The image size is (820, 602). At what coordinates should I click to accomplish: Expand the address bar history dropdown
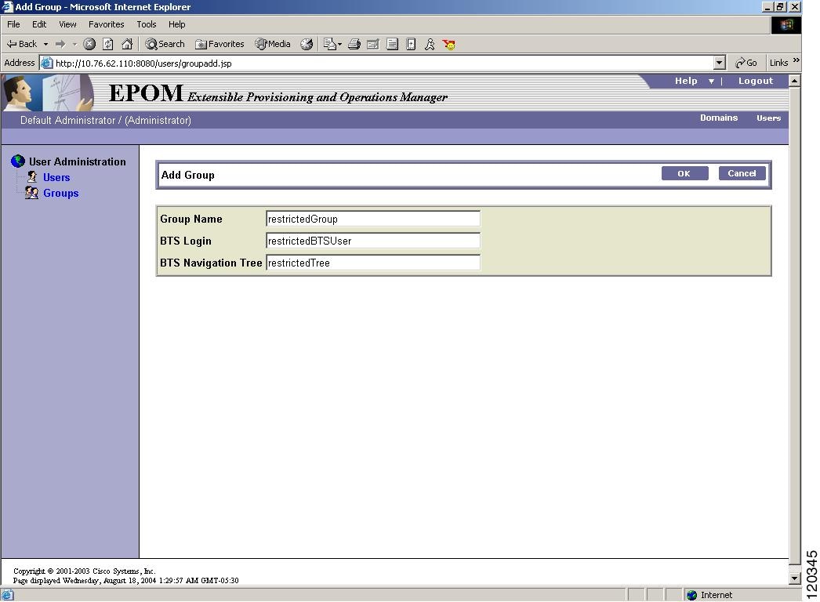(x=719, y=63)
